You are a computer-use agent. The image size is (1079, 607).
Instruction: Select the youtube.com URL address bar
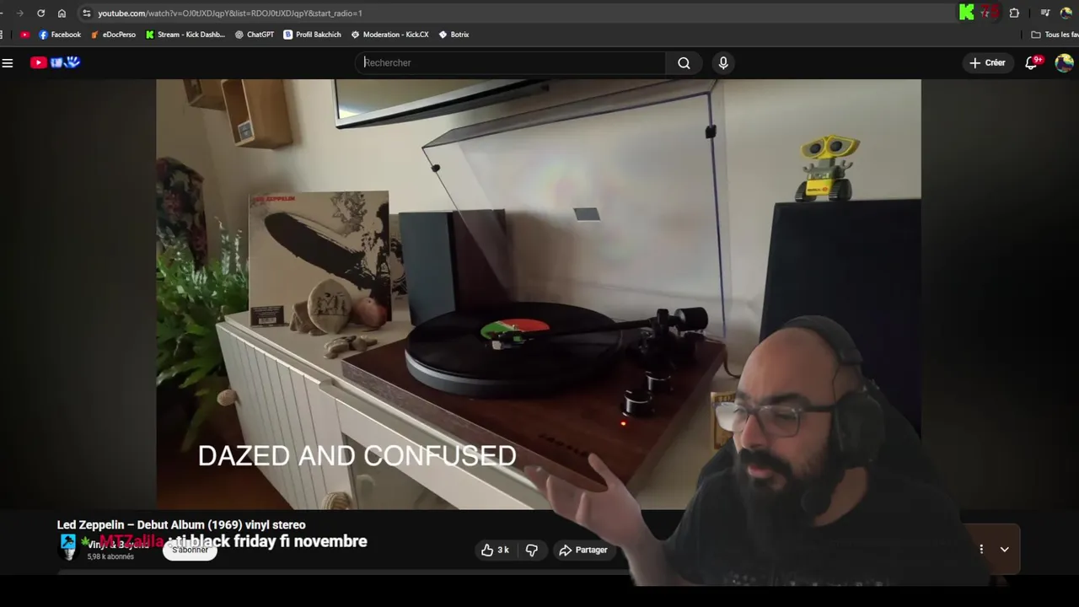pyautogui.click(x=229, y=13)
